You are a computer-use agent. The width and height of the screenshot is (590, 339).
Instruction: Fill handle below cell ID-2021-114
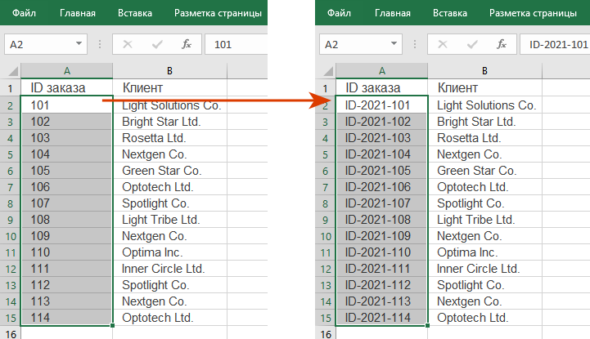[x=427, y=325]
